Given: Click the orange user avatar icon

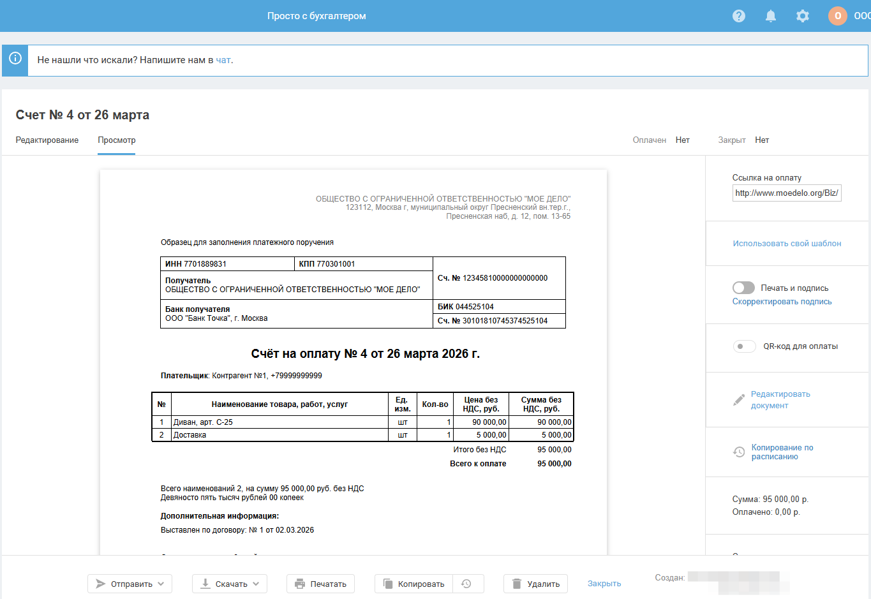Looking at the screenshot, I should [x=838, y=16].
